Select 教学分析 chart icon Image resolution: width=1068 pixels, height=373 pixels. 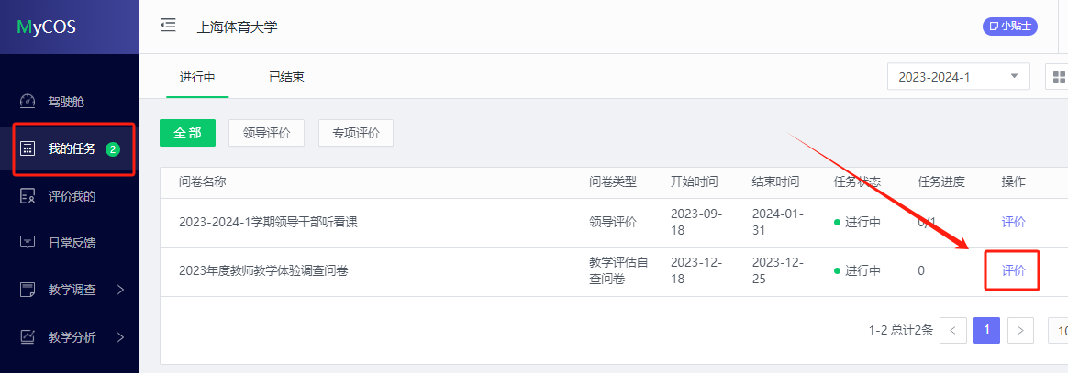(28, 337)
